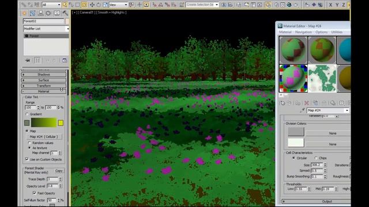Toggle Use on Custom Objects checkbox
This screenshot has height=207, width=369.
[27, 159]
